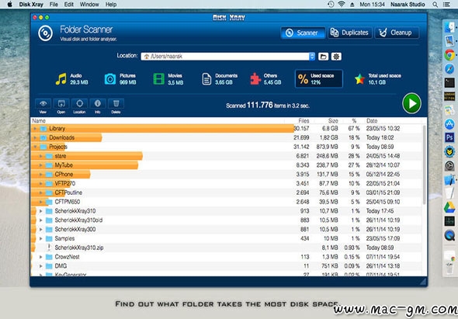Viewport: 458px width, 319px height.
Task: Click the View eye toolbar icon
Action: coord(43,104)
